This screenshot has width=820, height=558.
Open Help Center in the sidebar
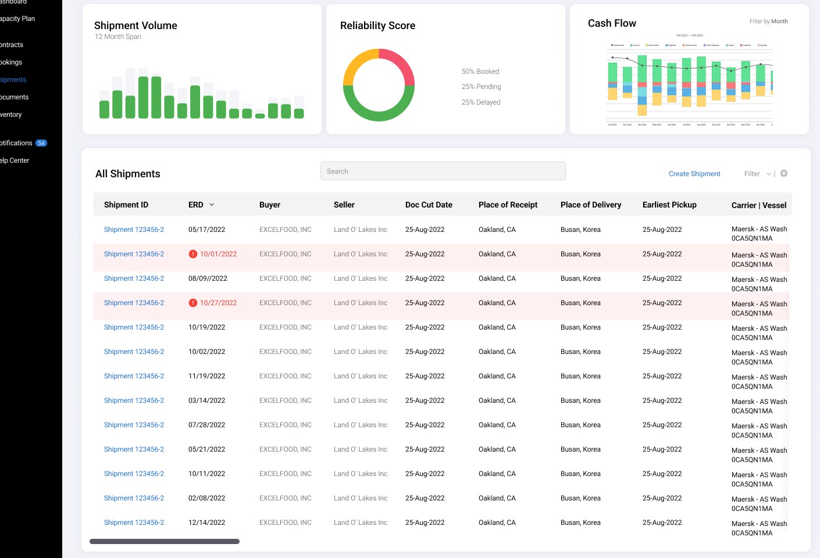click(x=15, y=160)
